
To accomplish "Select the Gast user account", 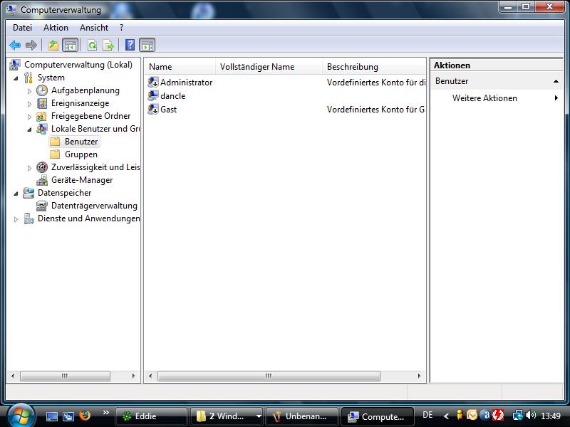I will [x=168, y=110].
